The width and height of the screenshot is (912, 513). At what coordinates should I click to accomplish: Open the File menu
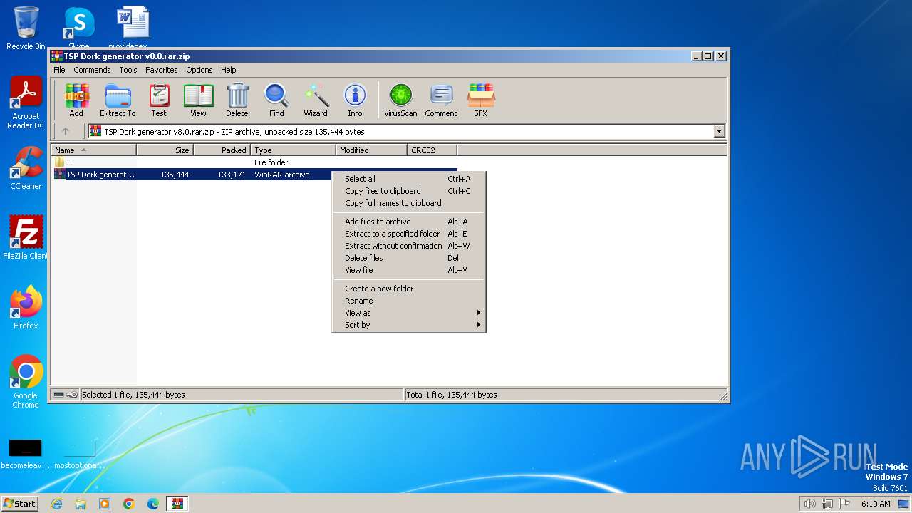coord(59,70)
